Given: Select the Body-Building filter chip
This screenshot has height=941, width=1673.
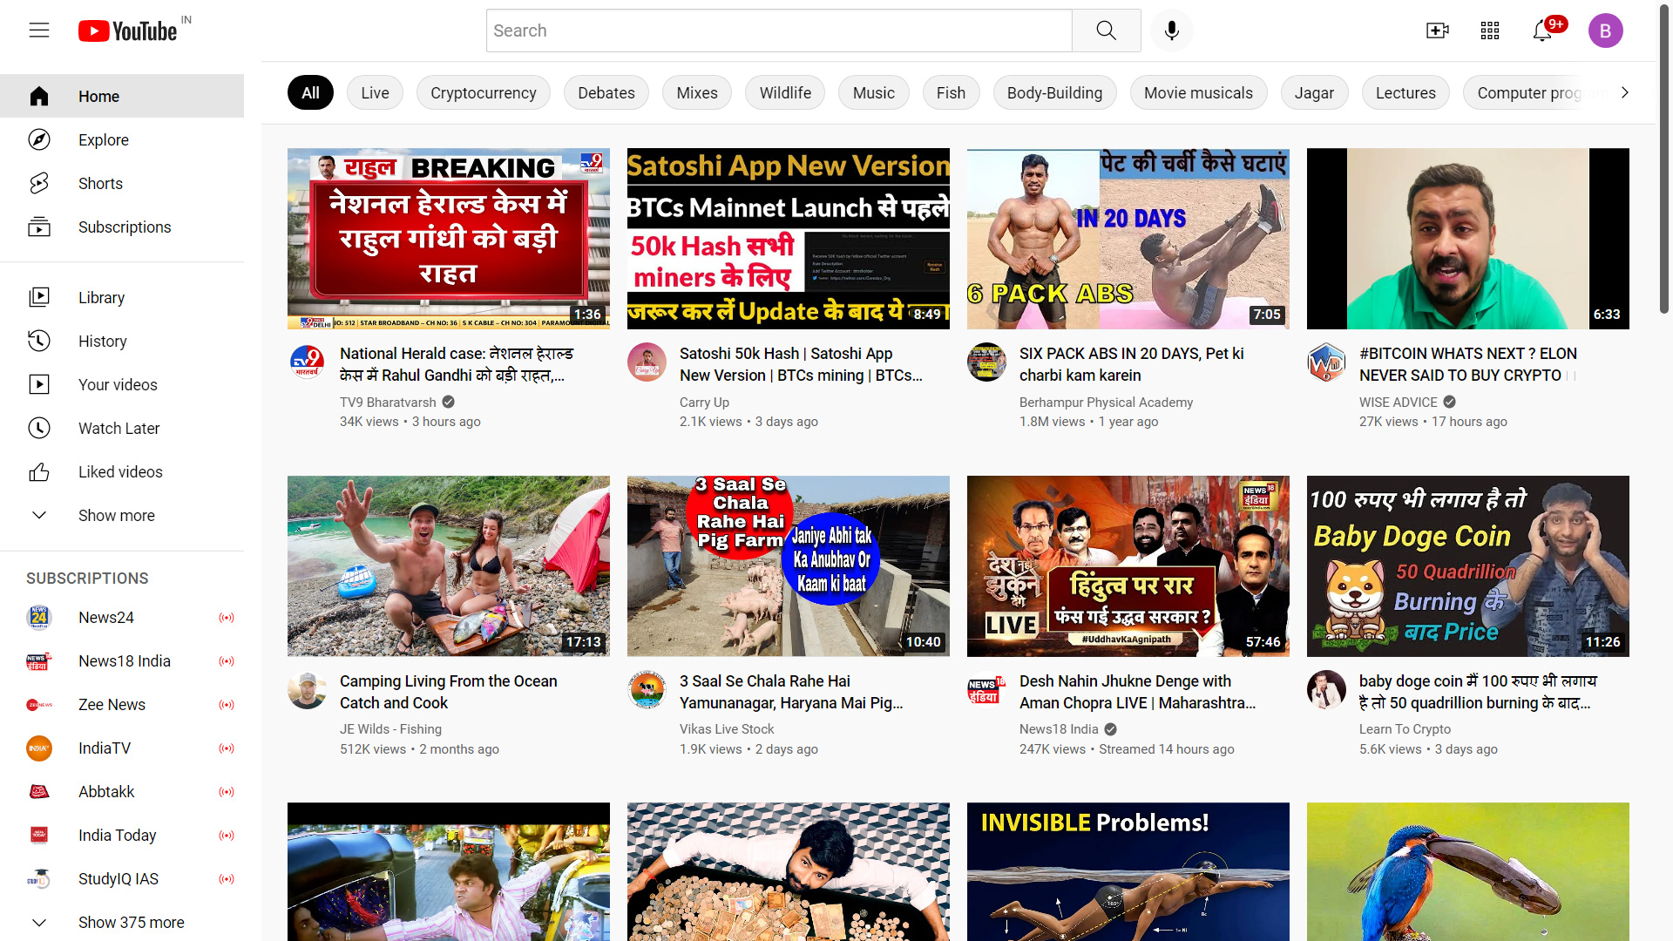Looking at the screenshot, I should click(x=1054, y=92).
